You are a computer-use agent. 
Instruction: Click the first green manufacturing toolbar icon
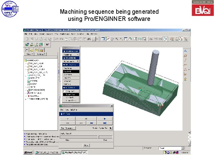(x=27, y=44)
